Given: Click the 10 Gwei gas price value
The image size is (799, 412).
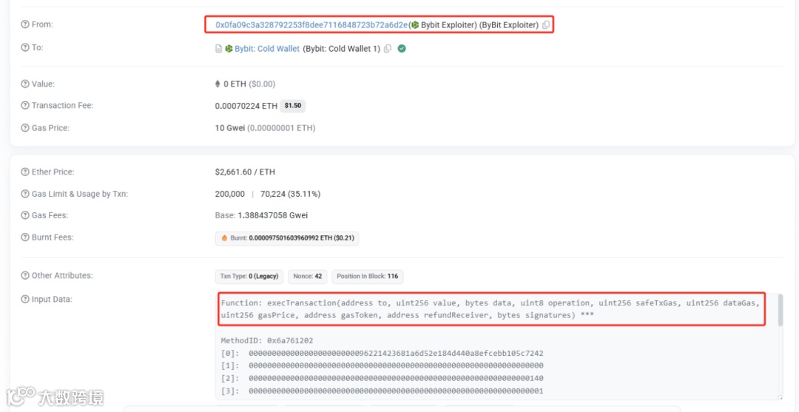Looking at the screenshot, I should click(x=230, y=128).
